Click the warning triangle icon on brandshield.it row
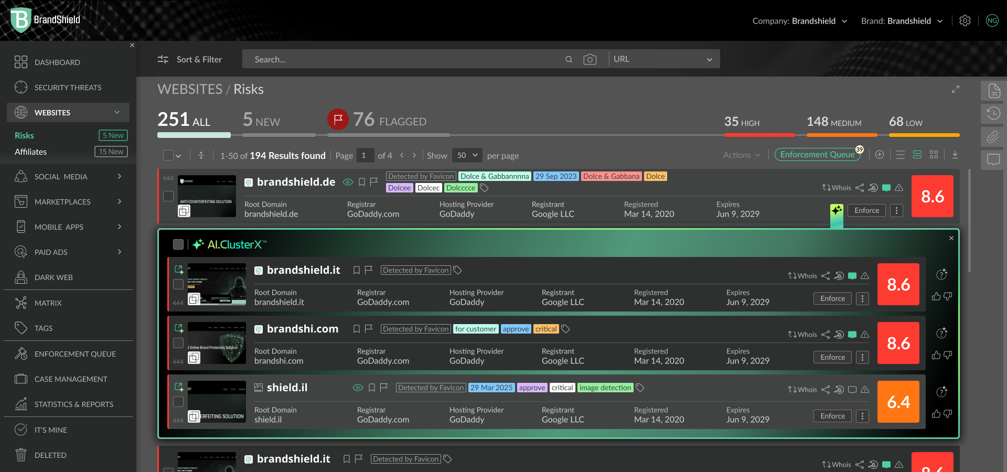 pyautogui.click(x=865, y=276)
